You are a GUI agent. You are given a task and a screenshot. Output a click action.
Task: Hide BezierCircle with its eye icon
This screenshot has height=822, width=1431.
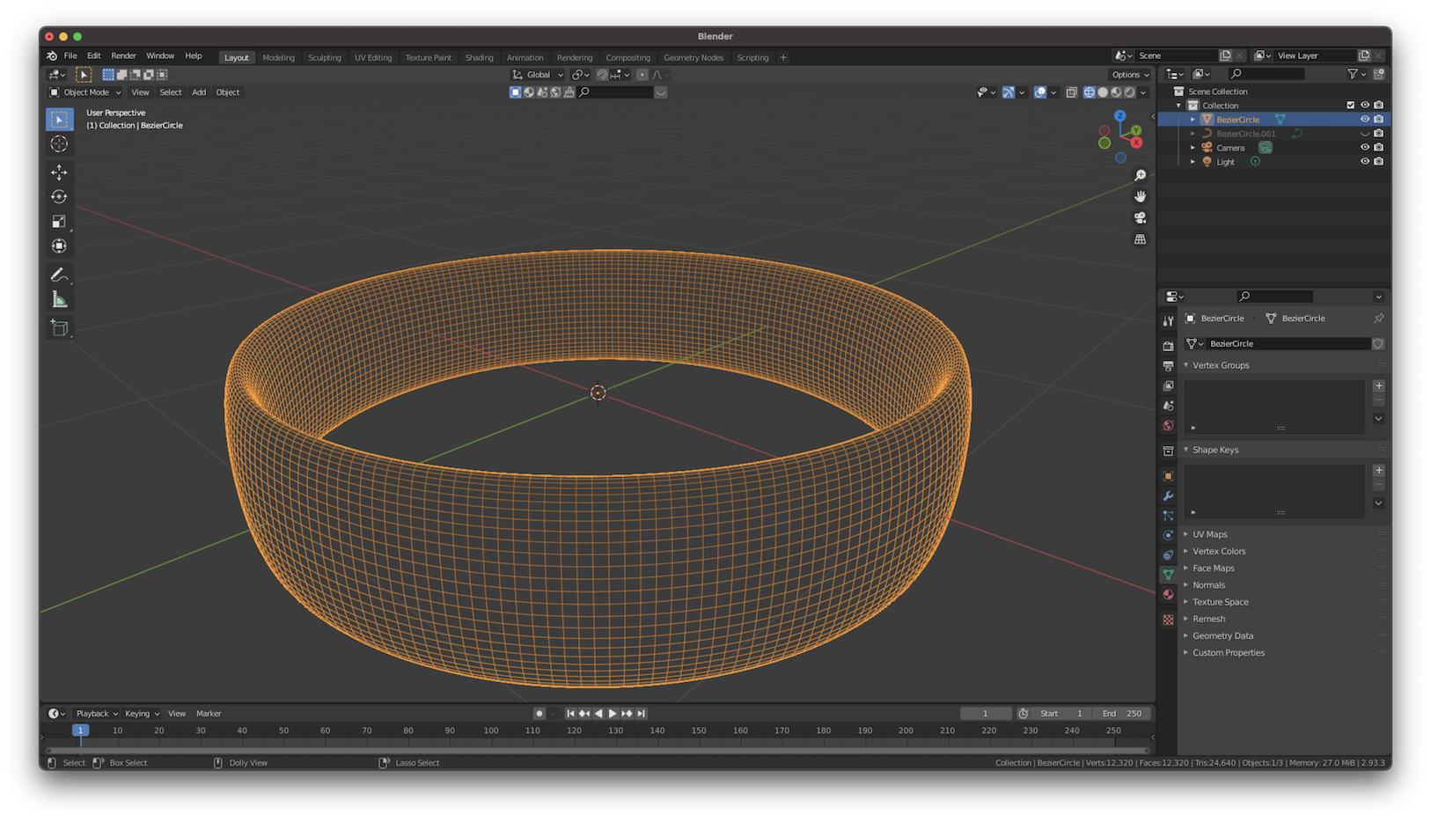pos(1365,120)
